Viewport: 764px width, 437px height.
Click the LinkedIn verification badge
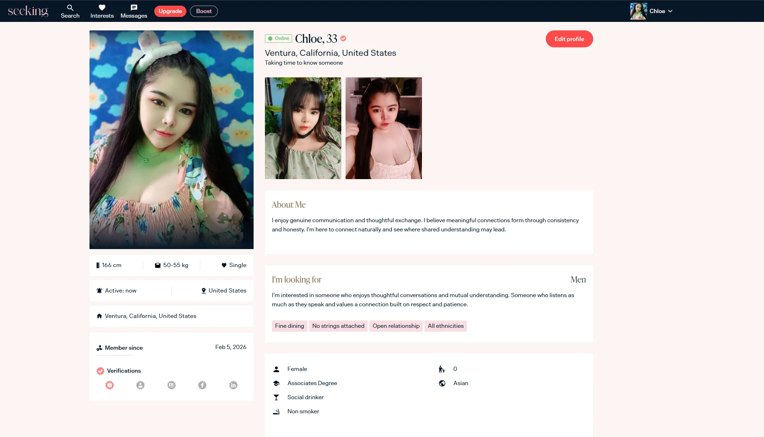pyautogui.click(x=233, y=385)
